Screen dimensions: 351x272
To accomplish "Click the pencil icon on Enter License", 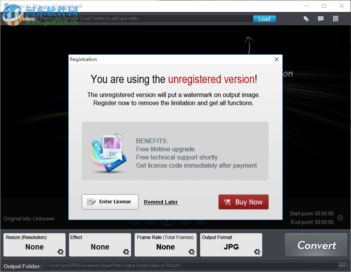I will [x=91, y=202].
